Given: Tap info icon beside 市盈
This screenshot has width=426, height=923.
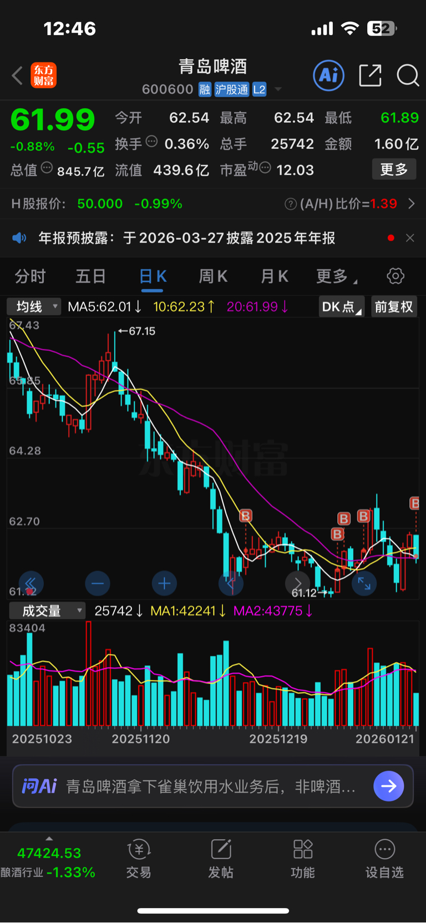Looking at the screenshot, I should (x=265, y=168).
